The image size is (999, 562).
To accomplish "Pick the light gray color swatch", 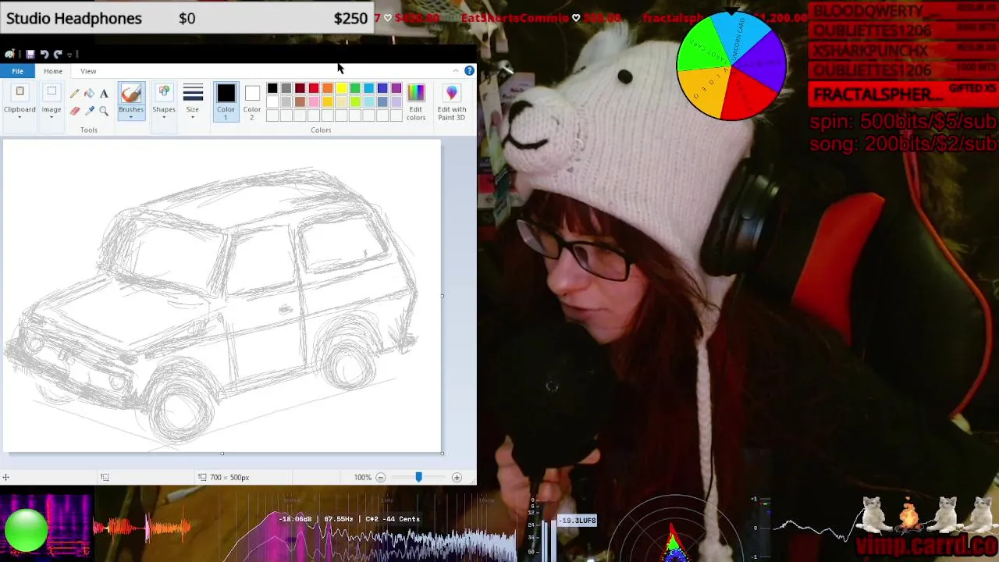I will pyautogui.click(x=286, y=102).
